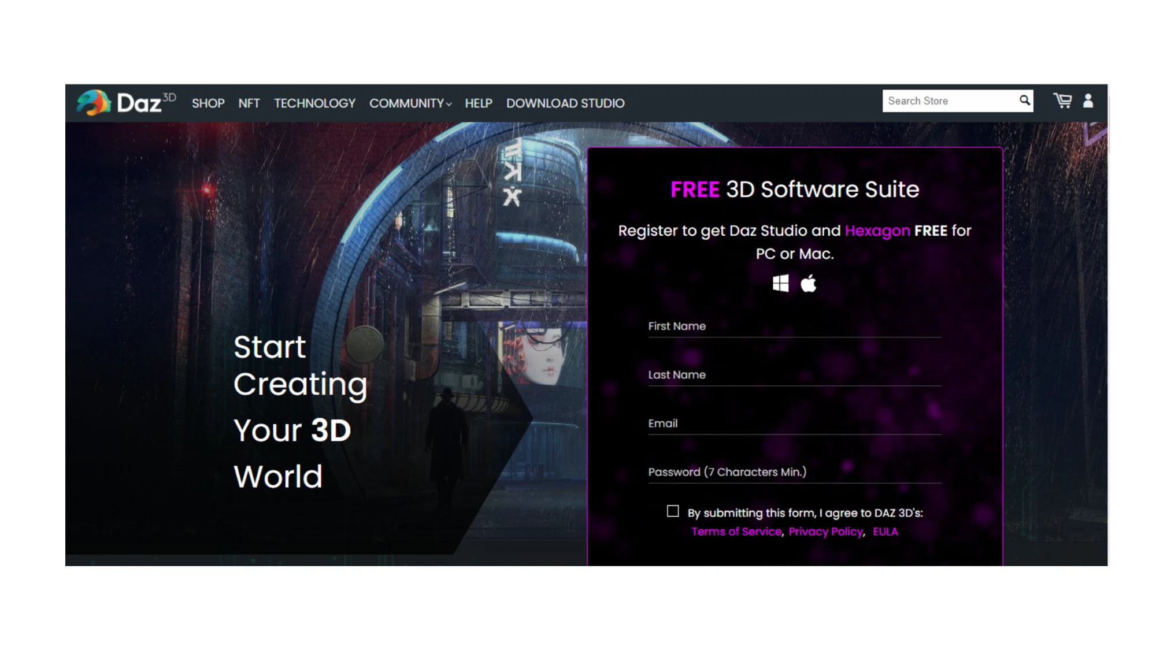Screen dimensions: 1156x650
Task: Focus the Search Store field
Action: pos(948,101)
